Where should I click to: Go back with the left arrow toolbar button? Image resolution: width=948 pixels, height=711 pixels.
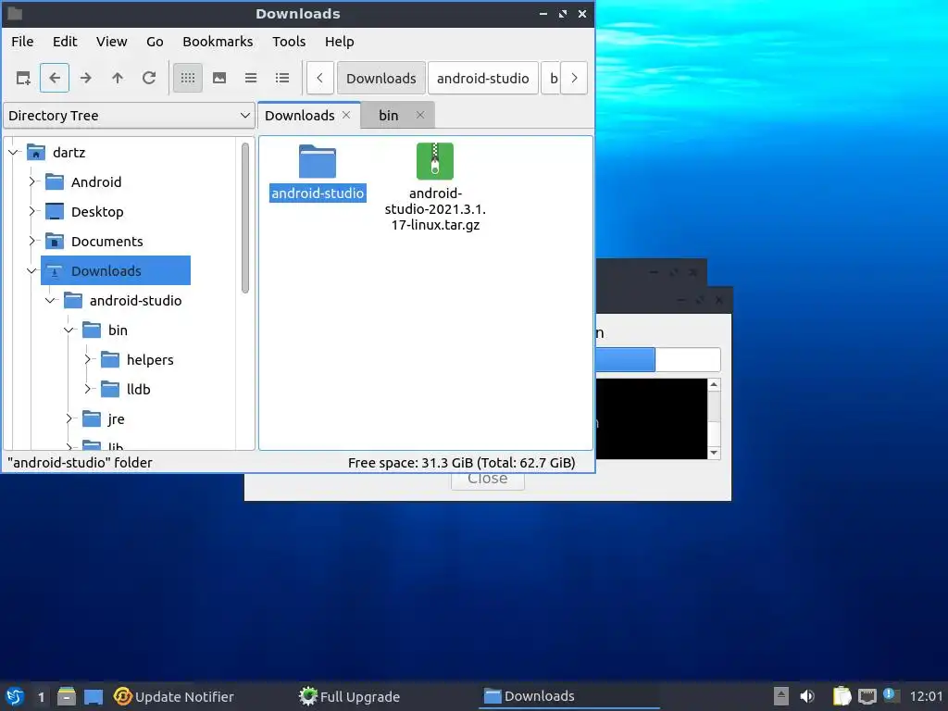click(55, 78)
